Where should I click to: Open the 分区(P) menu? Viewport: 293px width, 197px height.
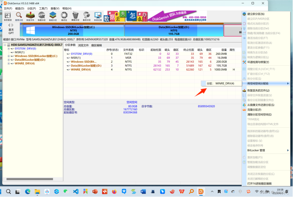click(x=31, y=8)
